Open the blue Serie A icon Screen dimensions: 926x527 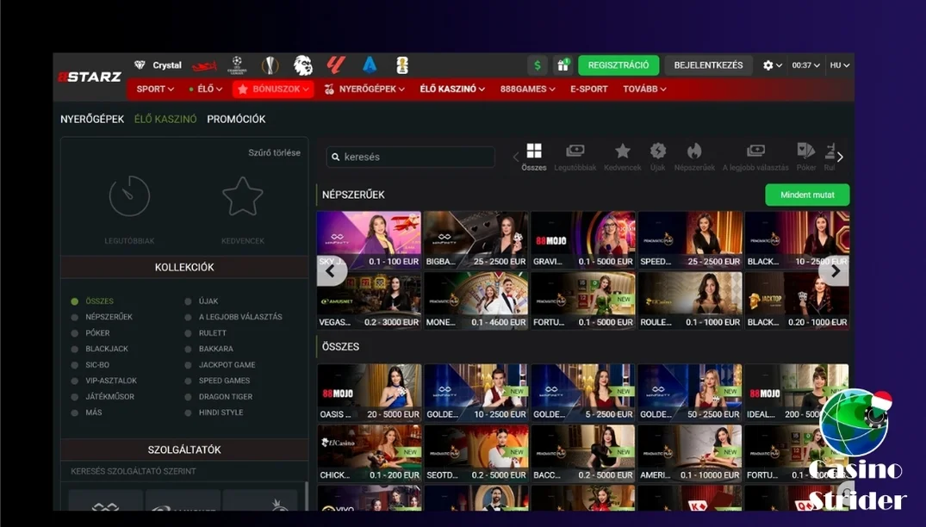pyautogui.click(x=370, y=65)
